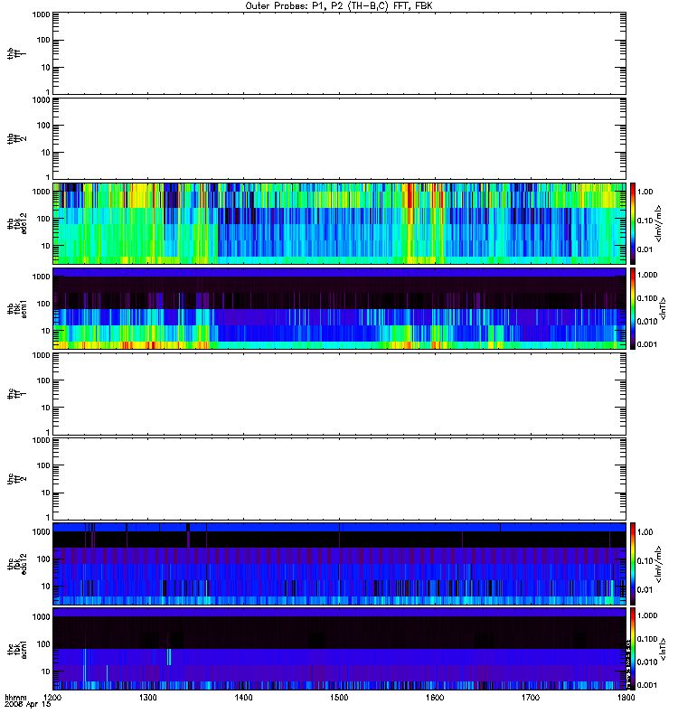The height and width of the screenshot is (723, 678).
Task: Click the '1000' y-axis tick of thc fbk scm1 panel
Action: (41, 617)
